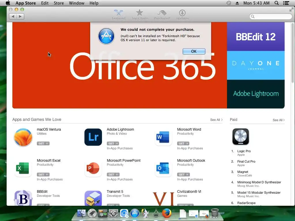Open the Trash in the dock

215,213
